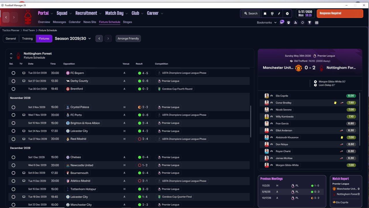Click the Champions League logo on Atlético Madrid row
The height and width of the screenshot is (208, 369).
159,181
